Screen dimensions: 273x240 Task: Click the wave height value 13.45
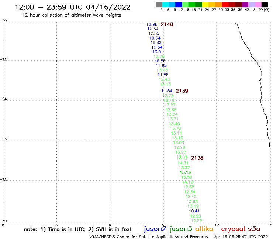[x=174, y=124]
